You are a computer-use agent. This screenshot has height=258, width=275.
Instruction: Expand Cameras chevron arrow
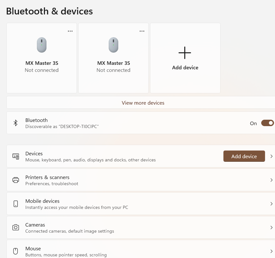[271, 228]
